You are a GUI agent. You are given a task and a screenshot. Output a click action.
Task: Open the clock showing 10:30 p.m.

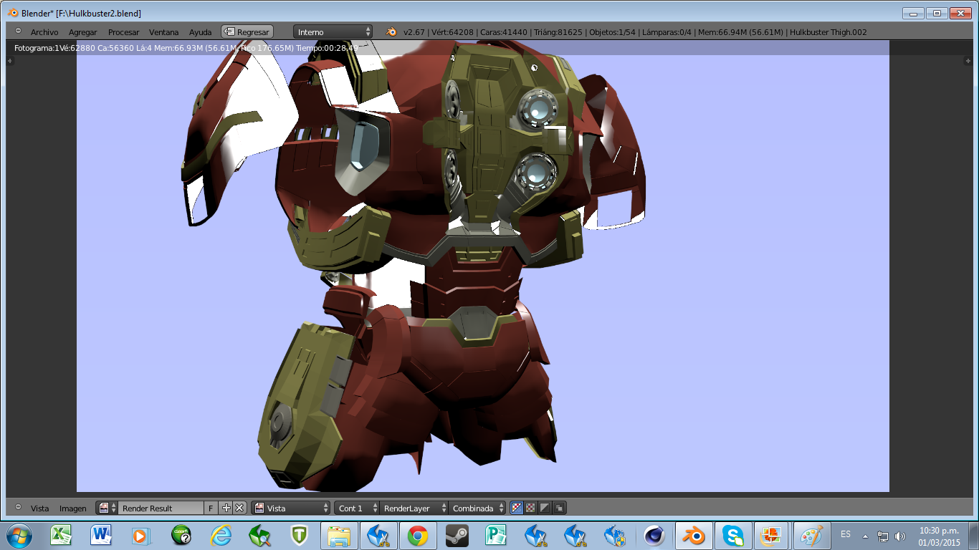pos(939,536)
